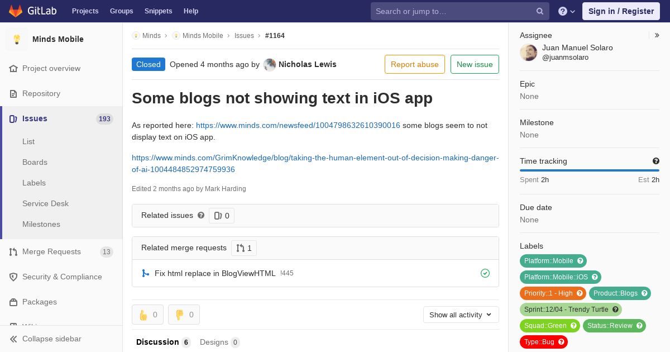Click the Issues breadcrumb link
The height and width of the screenshot is (352, 670).
coord(244,36)
